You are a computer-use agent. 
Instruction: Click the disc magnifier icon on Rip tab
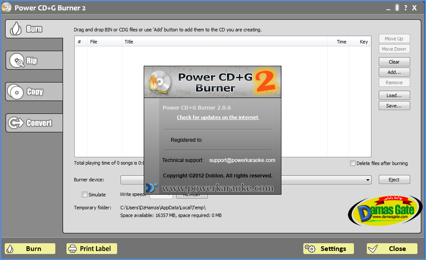(x=17, y=61)
